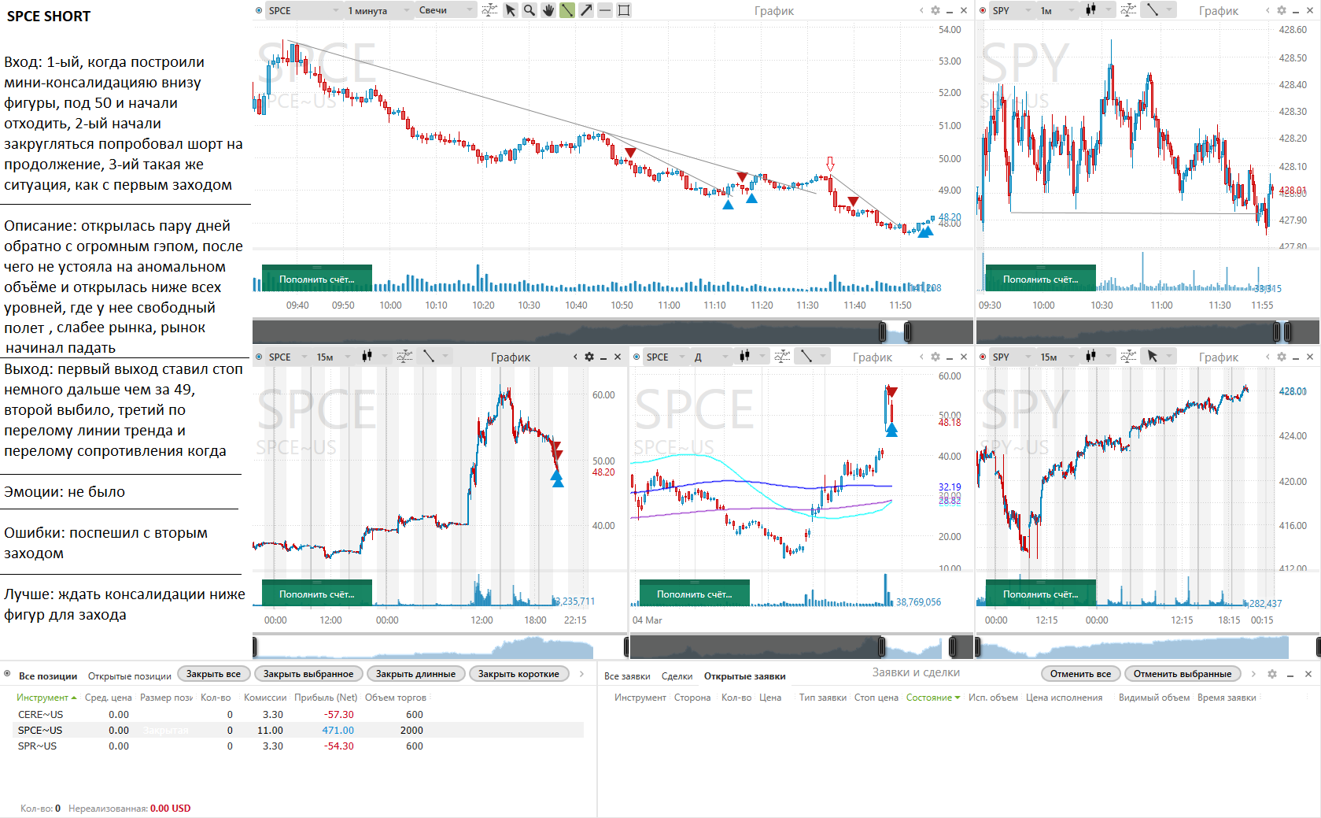This screenshot has height=818, width=1321.
Task: Click 'Пополнить счёт...' in SPCE 1-minute chart
Action: tap(317, 279)
